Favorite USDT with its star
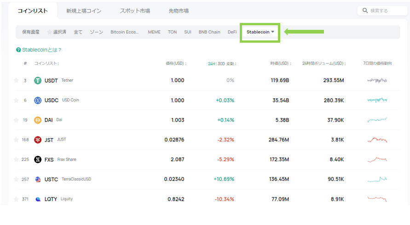Image resolution: width=410 pixels, height=225 pixels. (x=16, y=80)
